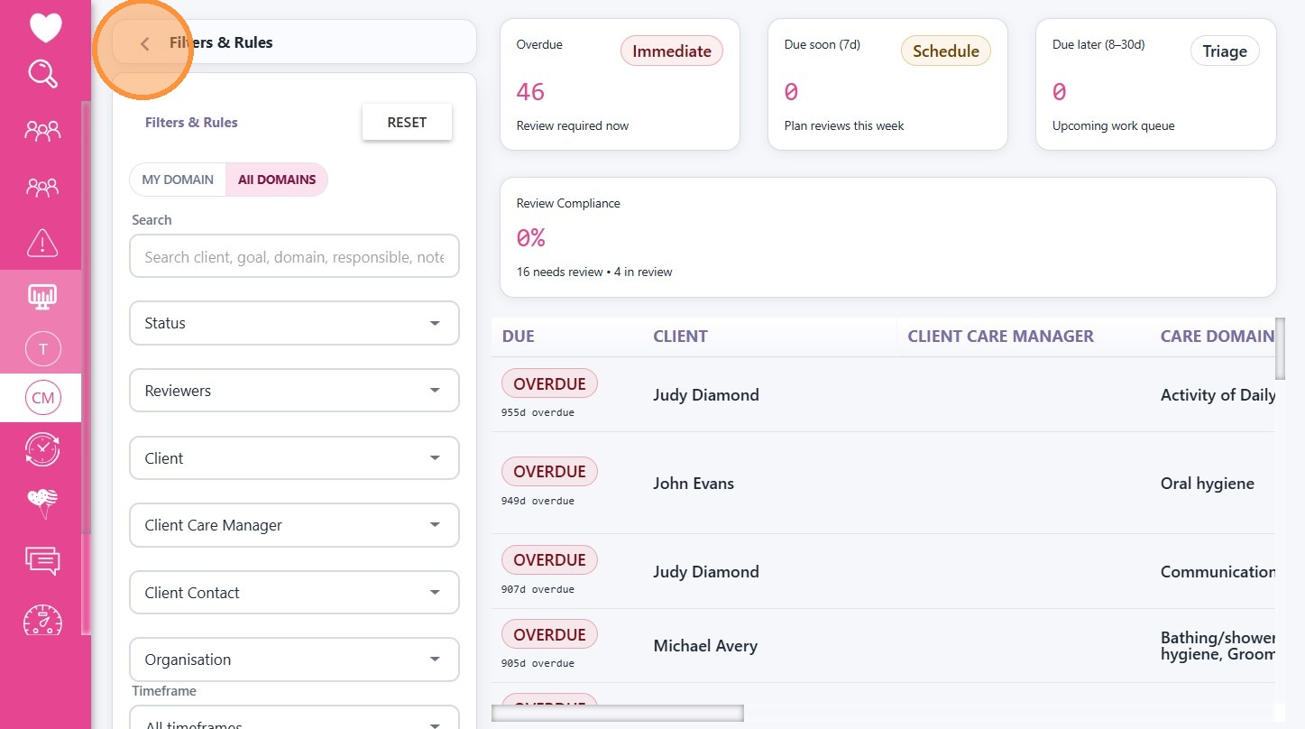Sort by the CLIENT column header
Screen dimensions: 1305x729
point(680,337)
